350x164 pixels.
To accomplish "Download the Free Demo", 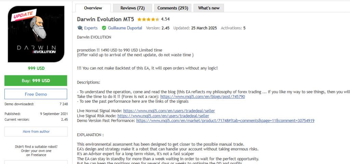I will (36, 94).
